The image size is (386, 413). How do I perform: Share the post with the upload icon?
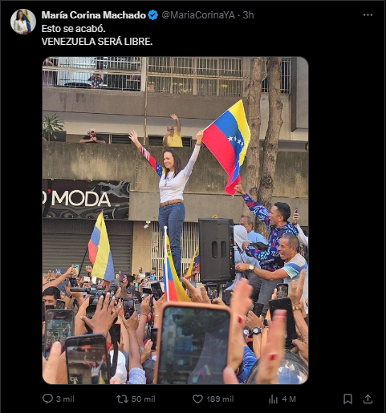coord(368,399)
